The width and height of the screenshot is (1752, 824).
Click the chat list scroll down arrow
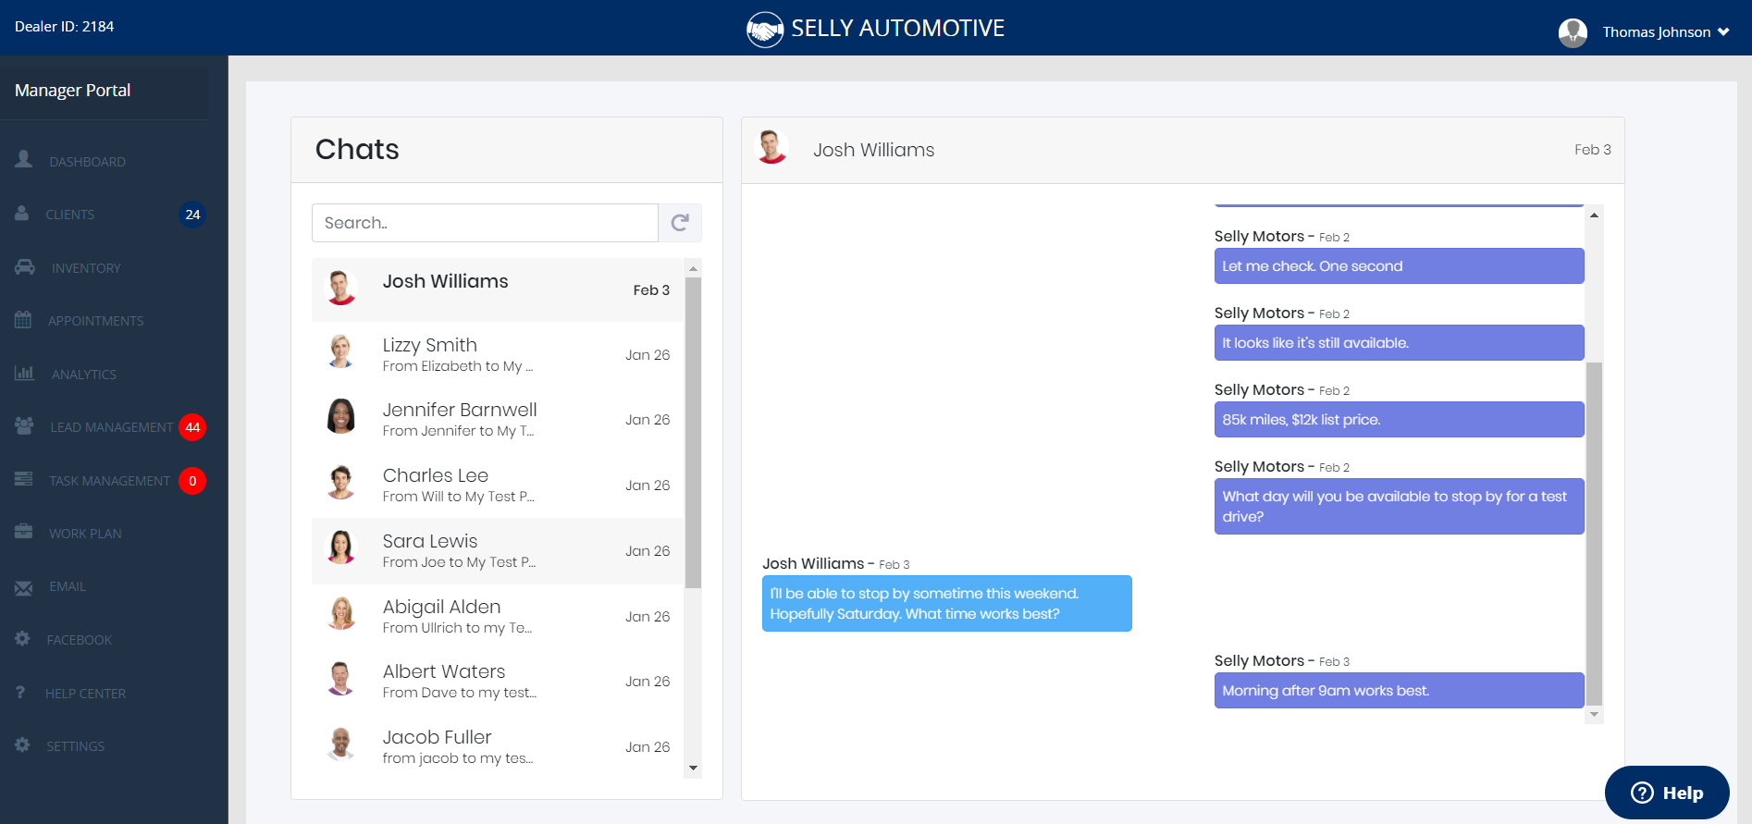click(x=693, y=769)
